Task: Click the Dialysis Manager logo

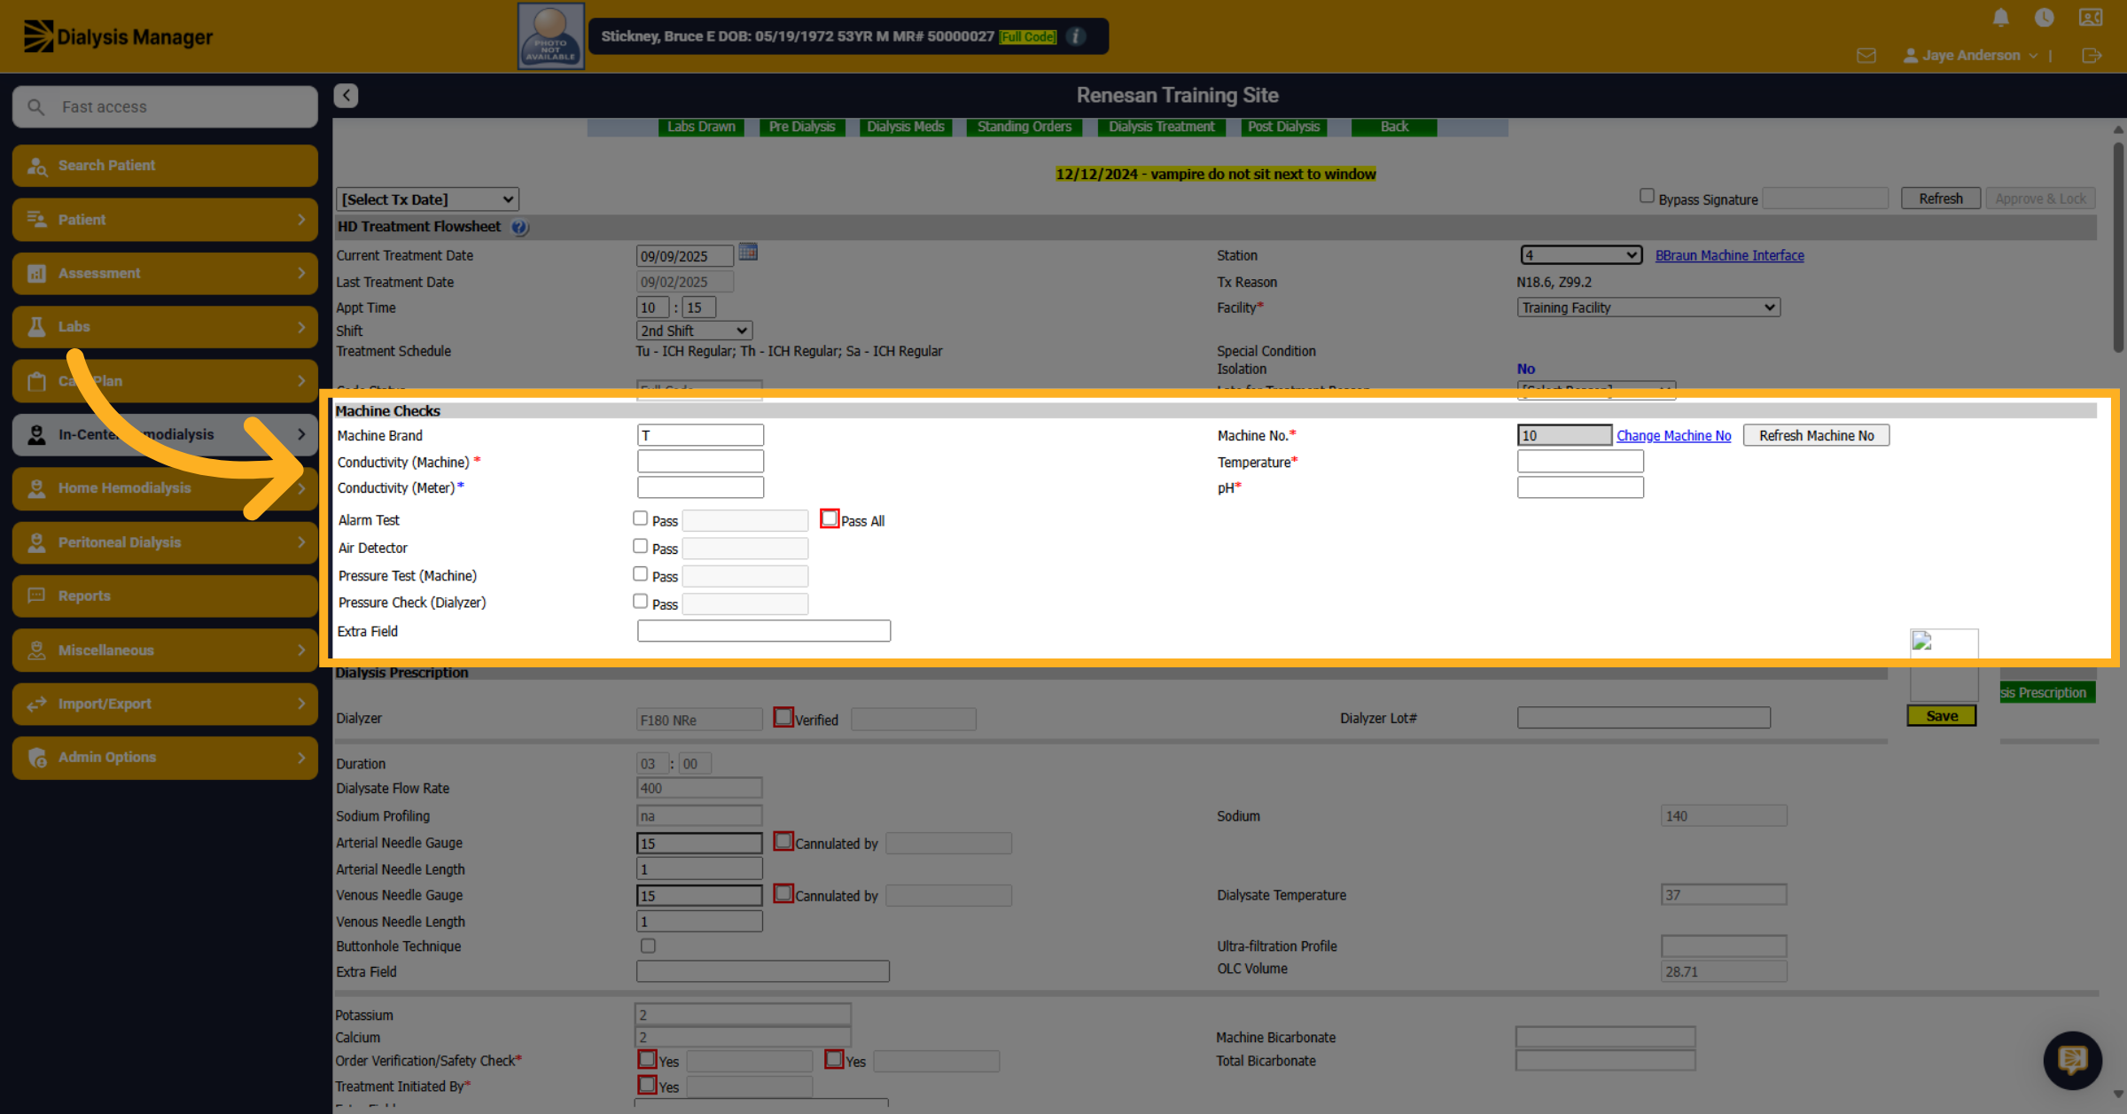Action: (x=118, y=36)
